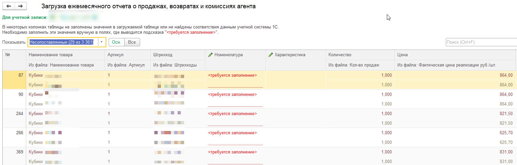
Task: Click the Цена column header
Action: (455, 55)
